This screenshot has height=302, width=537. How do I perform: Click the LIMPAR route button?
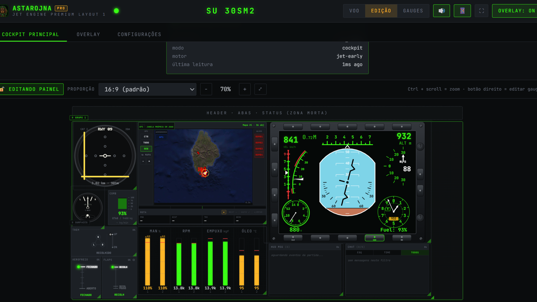[258, 212]
